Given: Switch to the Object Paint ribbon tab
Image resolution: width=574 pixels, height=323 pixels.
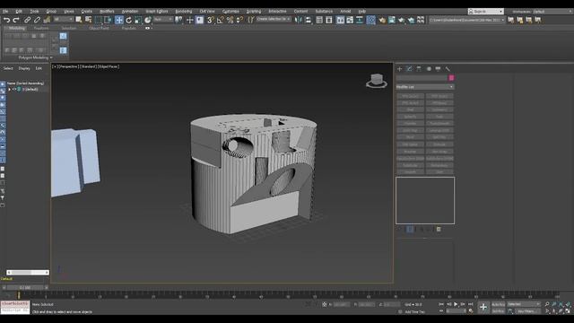Looking at the screenshot, I should click(x=99, y=28).
